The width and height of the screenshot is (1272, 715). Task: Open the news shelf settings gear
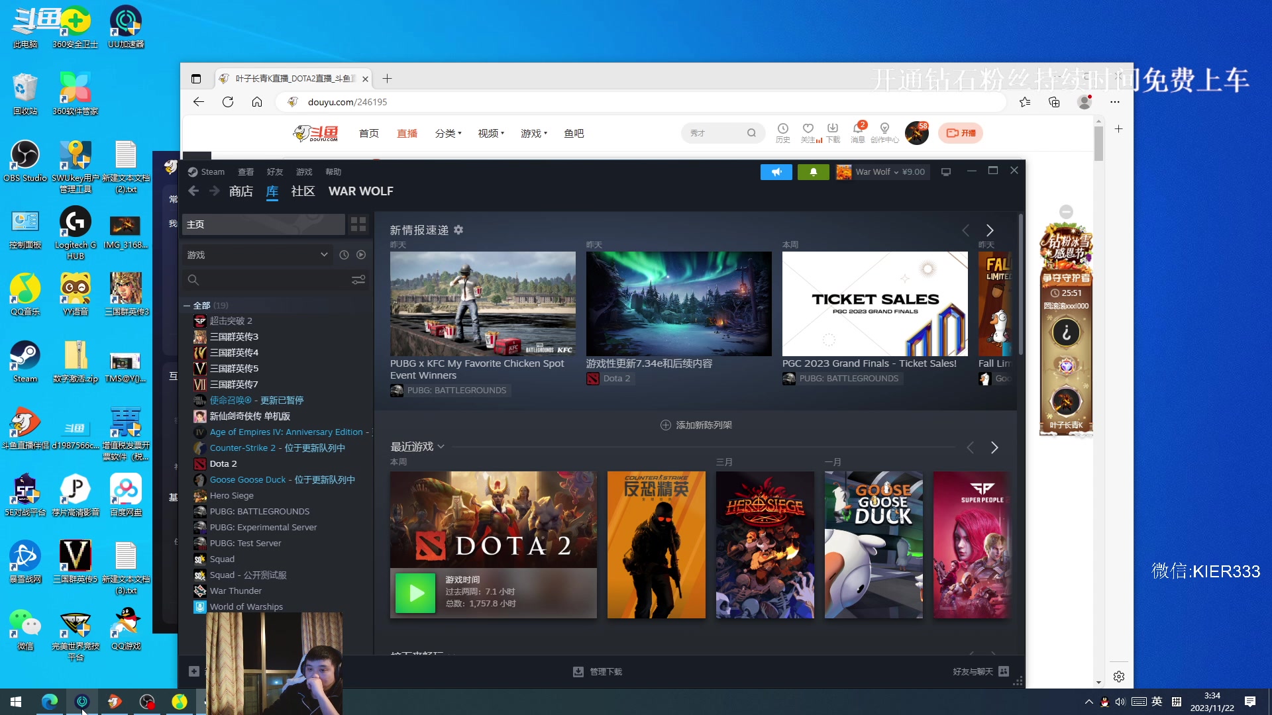click(x=458, y=230)
